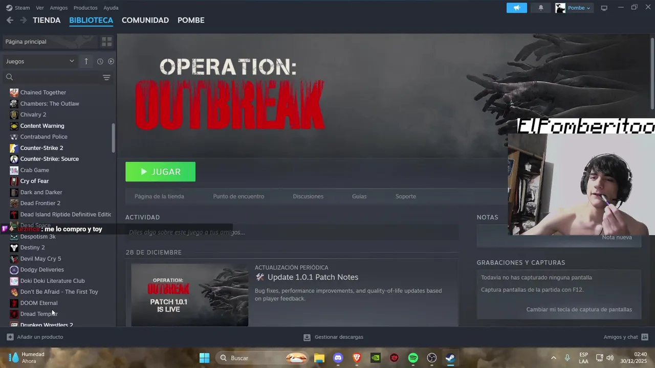Click Añadir un producto
Image resolution: width=655 pixels, height=368 pixels.
pos(35,337)
